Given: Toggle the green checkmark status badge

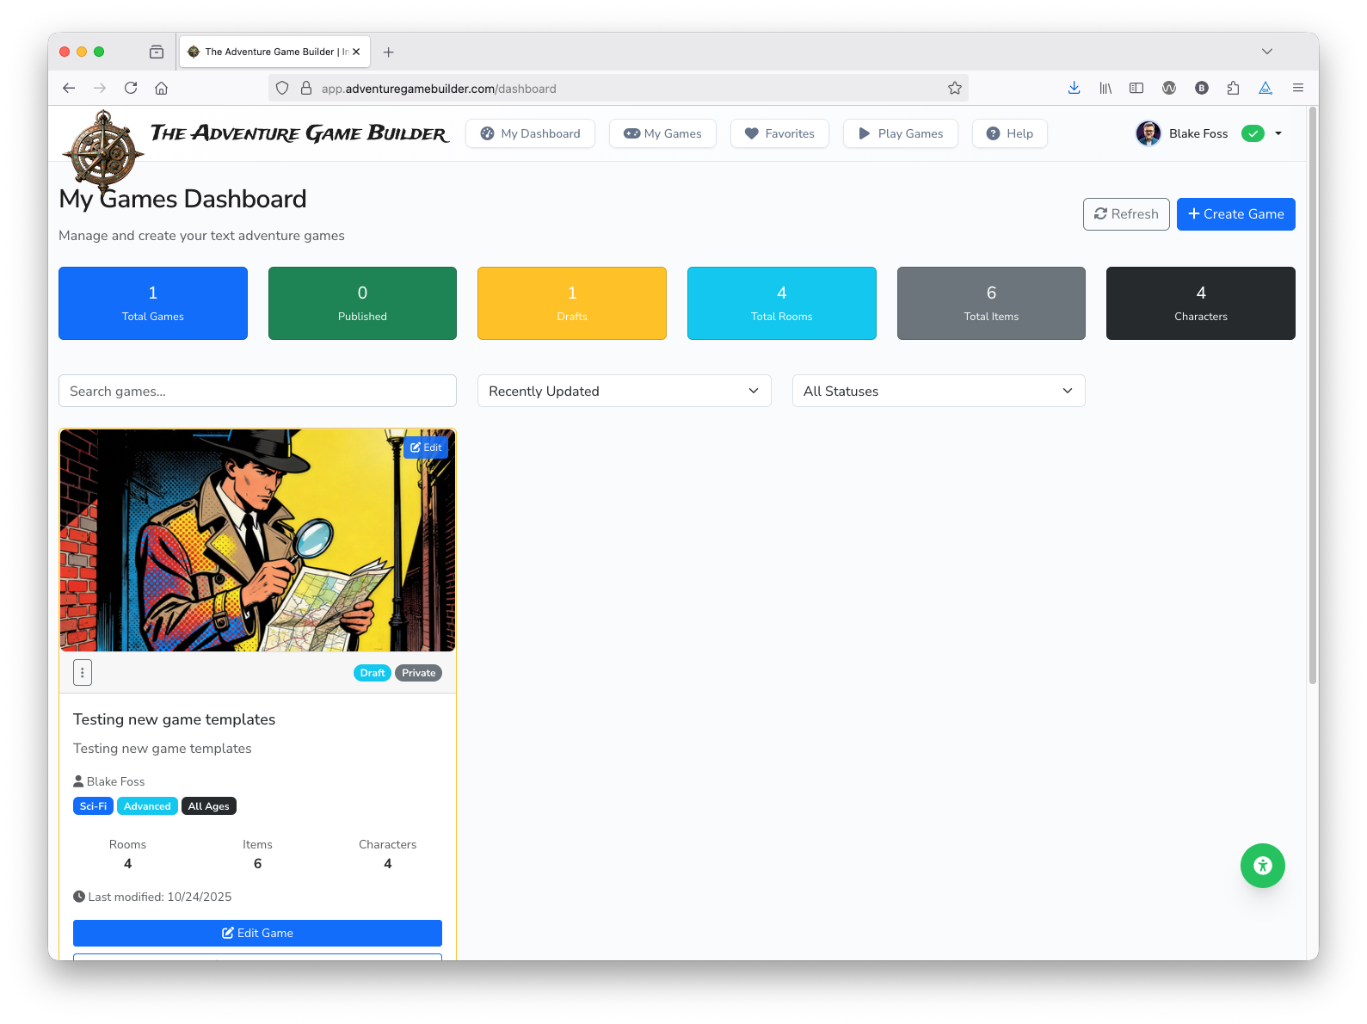Looking at the screenshot, I should [1253, 133].
